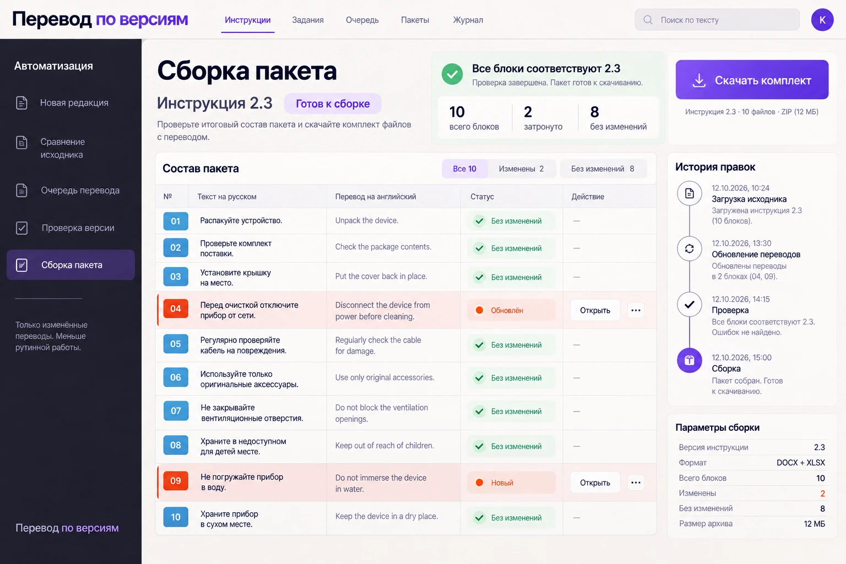
Task: Switch to the Инструкции tab
Action: [x=248, y=20]
